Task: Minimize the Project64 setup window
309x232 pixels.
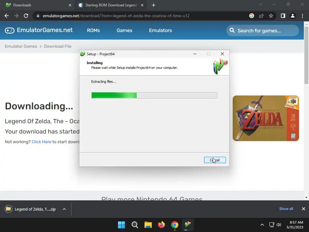Action: pyautogui.click(x=195, y=54)
